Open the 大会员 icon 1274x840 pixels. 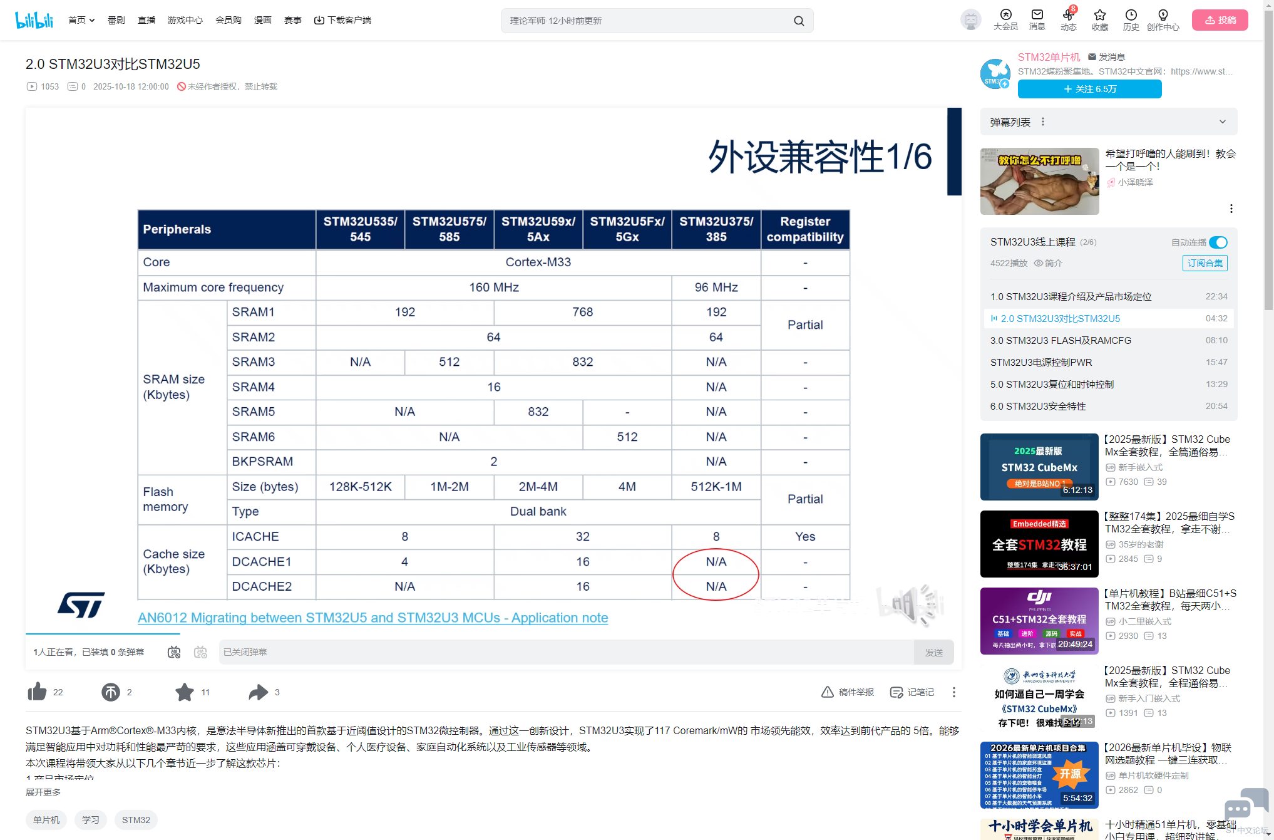[1005, 20]
